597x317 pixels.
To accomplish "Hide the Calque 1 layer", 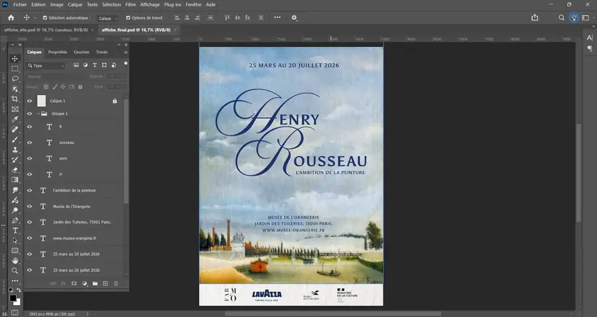I will click(29, 101).
